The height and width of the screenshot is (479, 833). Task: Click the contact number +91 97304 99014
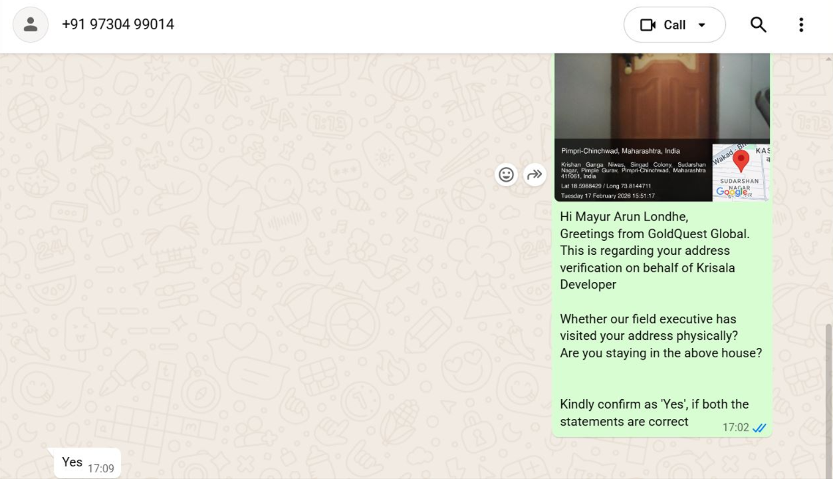118,25
